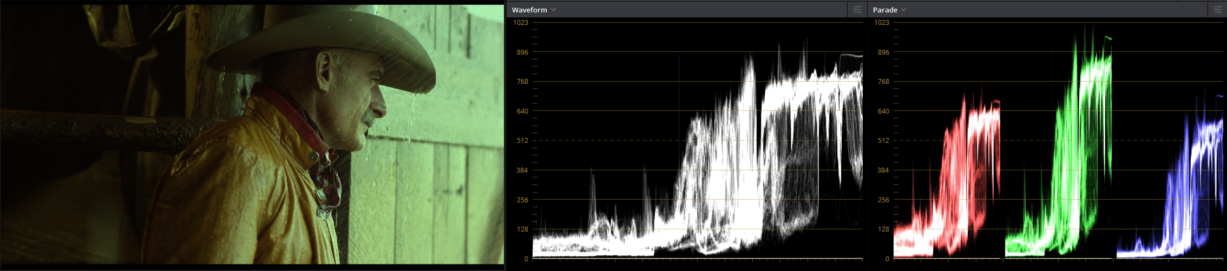
Task: Click the 384 scale label in Waveform scope
Action: click(x=522, y=170)
